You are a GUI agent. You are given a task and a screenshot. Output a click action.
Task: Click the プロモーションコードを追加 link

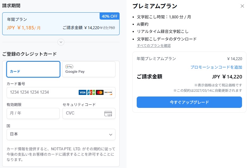click(x=216, y=67)
